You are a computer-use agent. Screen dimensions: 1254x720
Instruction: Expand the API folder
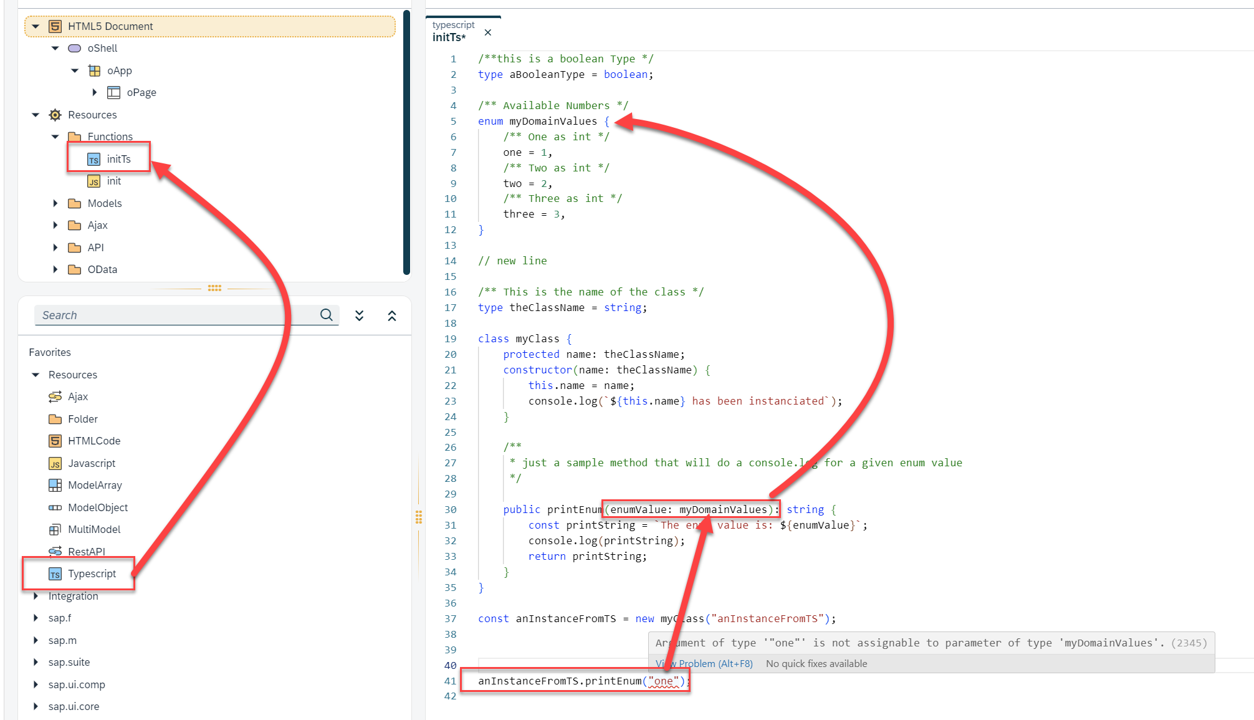(x=55, y=247)
